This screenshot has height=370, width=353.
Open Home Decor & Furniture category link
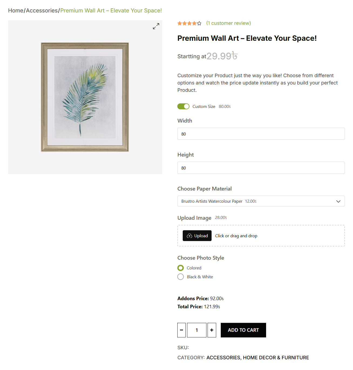[276, 358]
